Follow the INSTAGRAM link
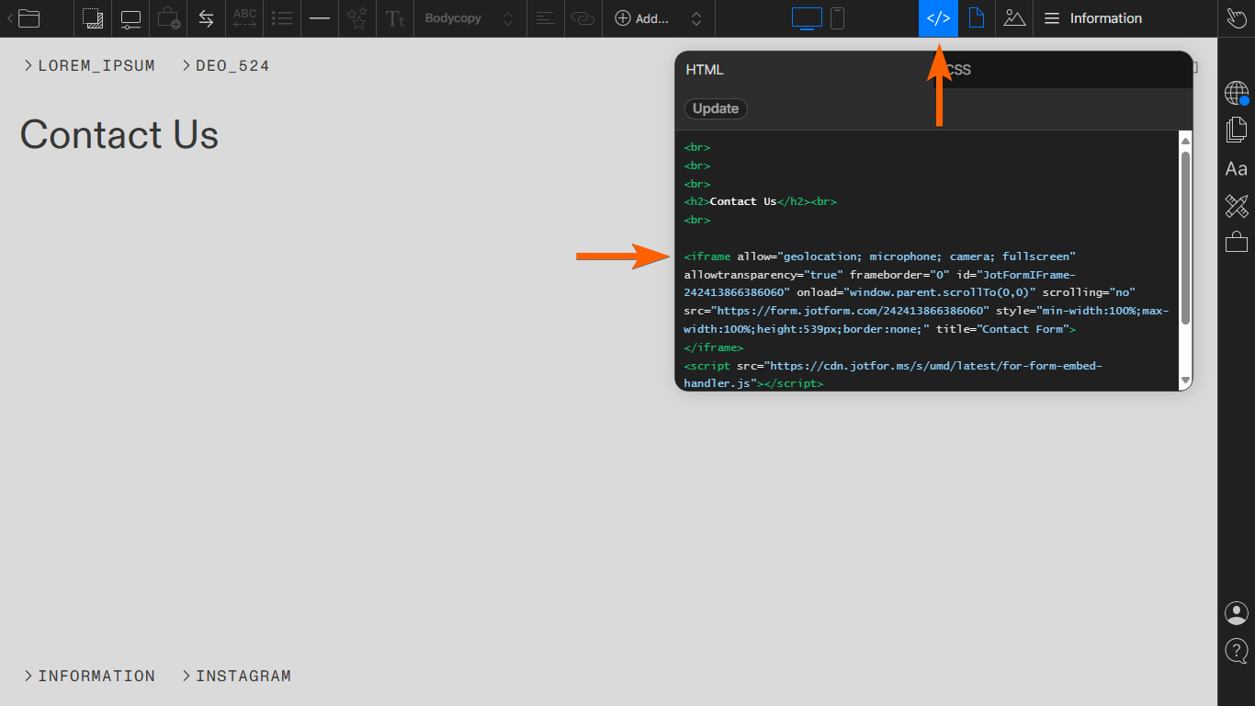The height and width of the screenshot is (706, 1255). click(x=243, y=676)
